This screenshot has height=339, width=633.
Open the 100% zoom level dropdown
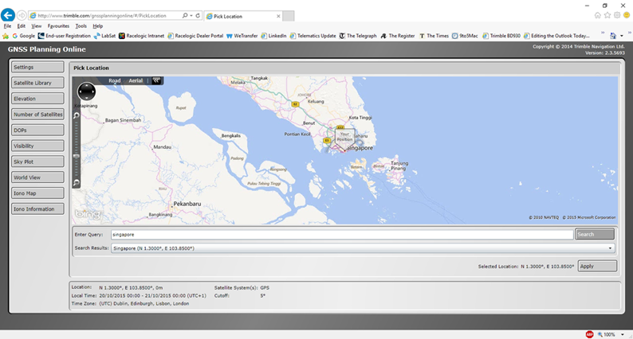tap(623, 334)
